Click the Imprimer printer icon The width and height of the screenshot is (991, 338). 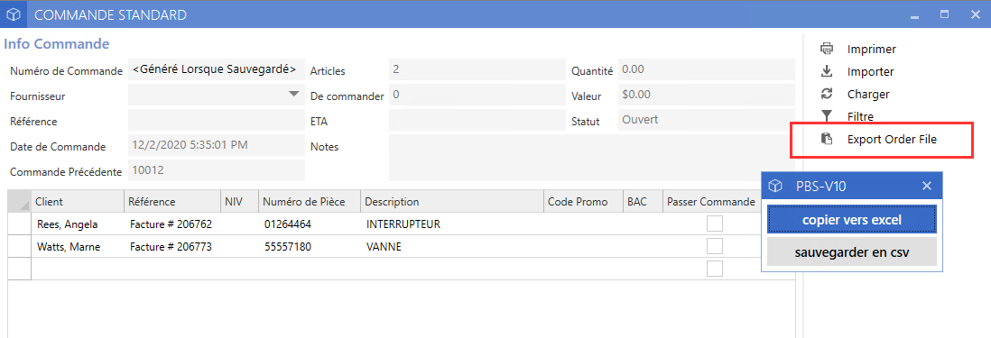(x=827, y=49)
